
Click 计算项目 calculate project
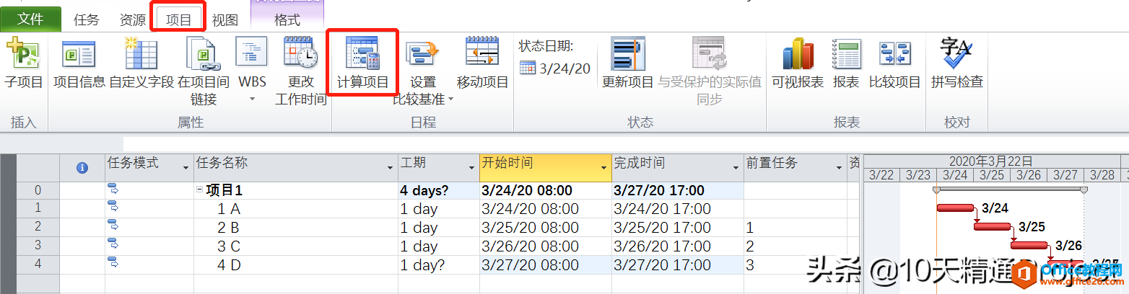(x=363, y=64)
